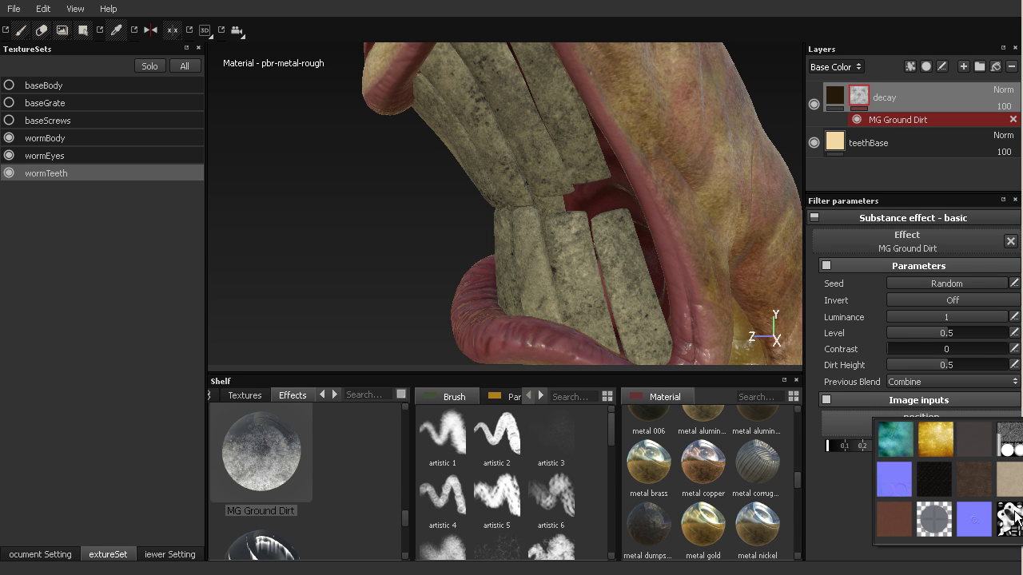The height and width of the screenshot is (575, 1023).
Task: Select the Eraser tool
Action: (x=42, y=30)
